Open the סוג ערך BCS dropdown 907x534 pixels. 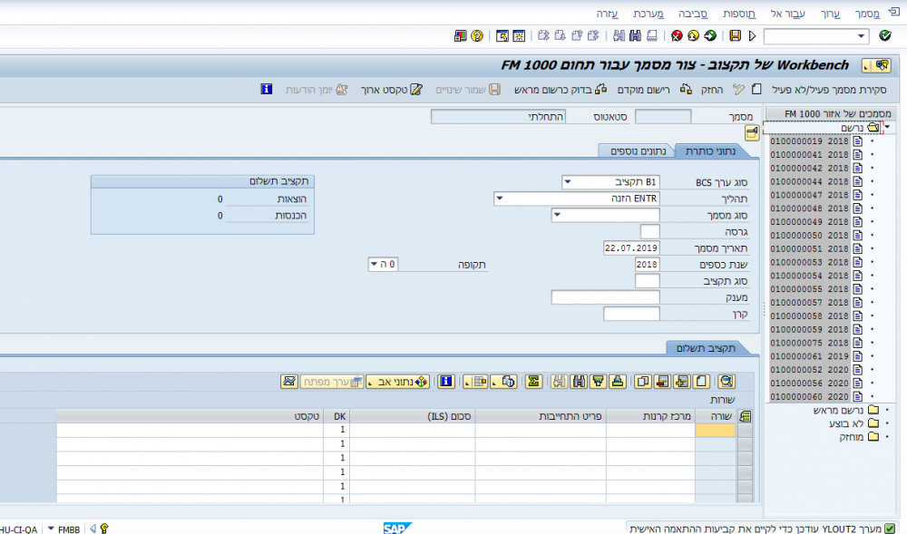(x=568, y=182)
